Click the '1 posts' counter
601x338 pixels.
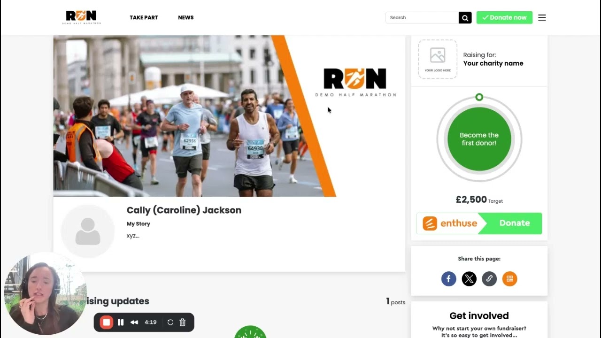click(x=395, y=302)
